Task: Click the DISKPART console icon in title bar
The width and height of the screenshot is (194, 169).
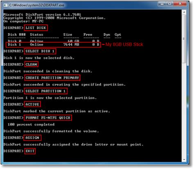Action: (x=5, y=5)
